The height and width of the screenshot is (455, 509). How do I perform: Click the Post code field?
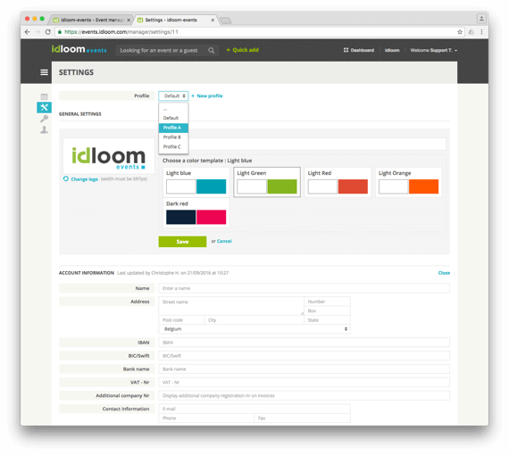181,319
